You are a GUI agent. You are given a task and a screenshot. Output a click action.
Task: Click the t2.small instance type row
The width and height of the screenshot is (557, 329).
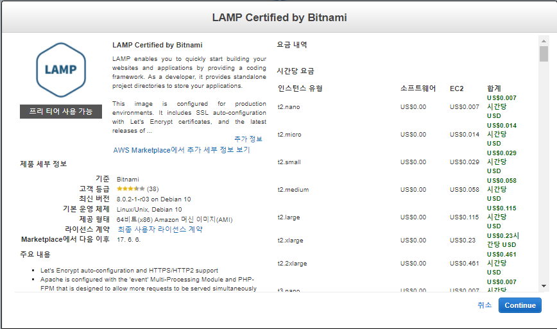pyautogui.click(x=397, y=162)
